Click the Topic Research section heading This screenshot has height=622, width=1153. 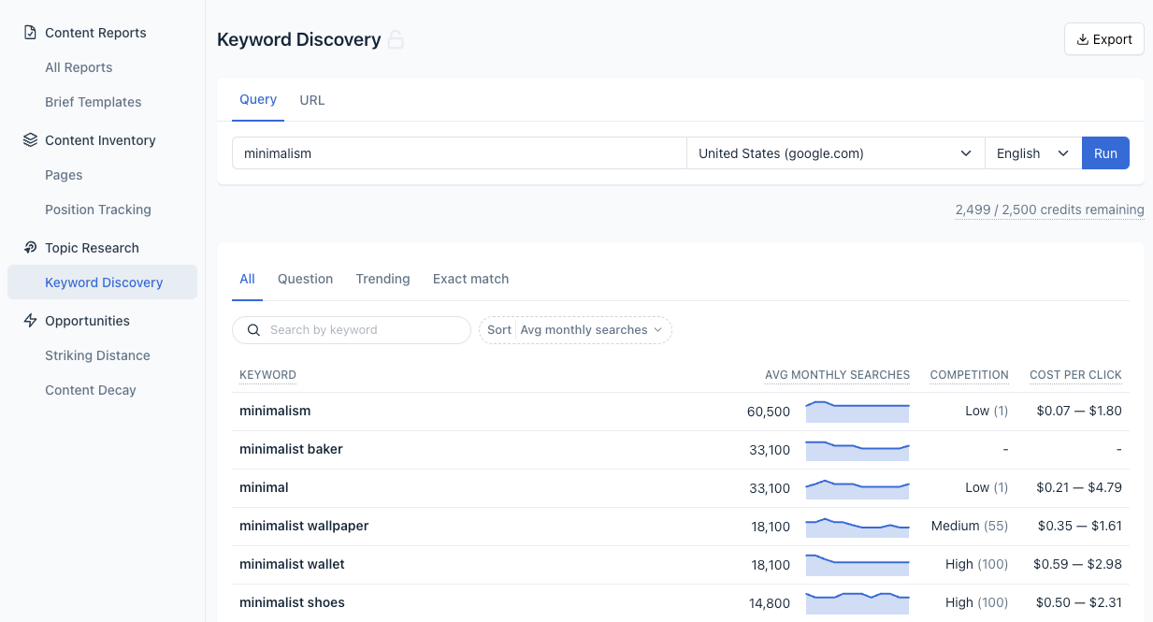pyautogui.click(x=92, y=248)
